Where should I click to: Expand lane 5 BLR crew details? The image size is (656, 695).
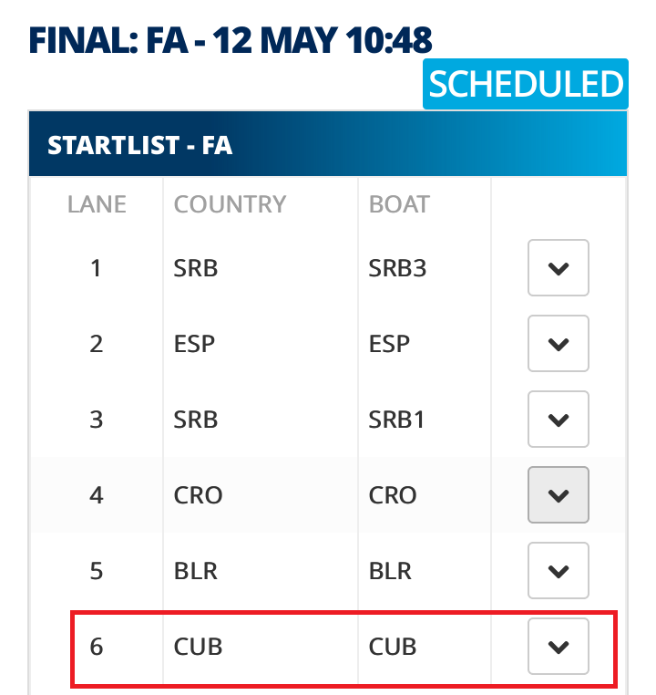click(559, 570)
